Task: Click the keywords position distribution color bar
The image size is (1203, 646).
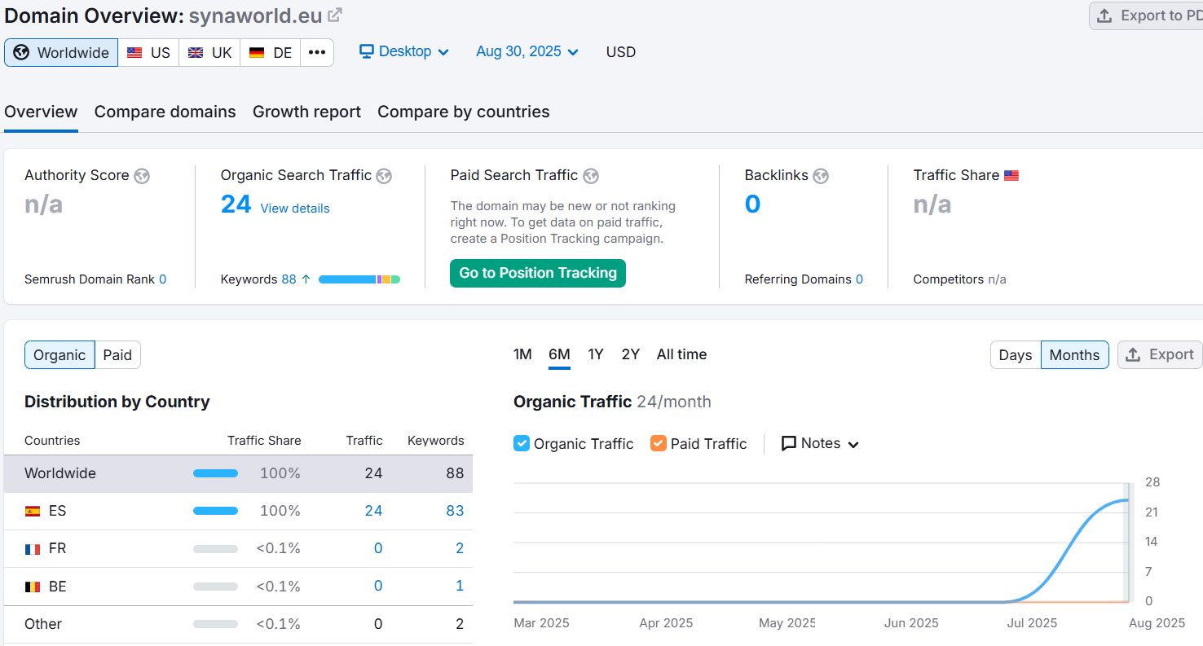Action: (x=359, y=279)
